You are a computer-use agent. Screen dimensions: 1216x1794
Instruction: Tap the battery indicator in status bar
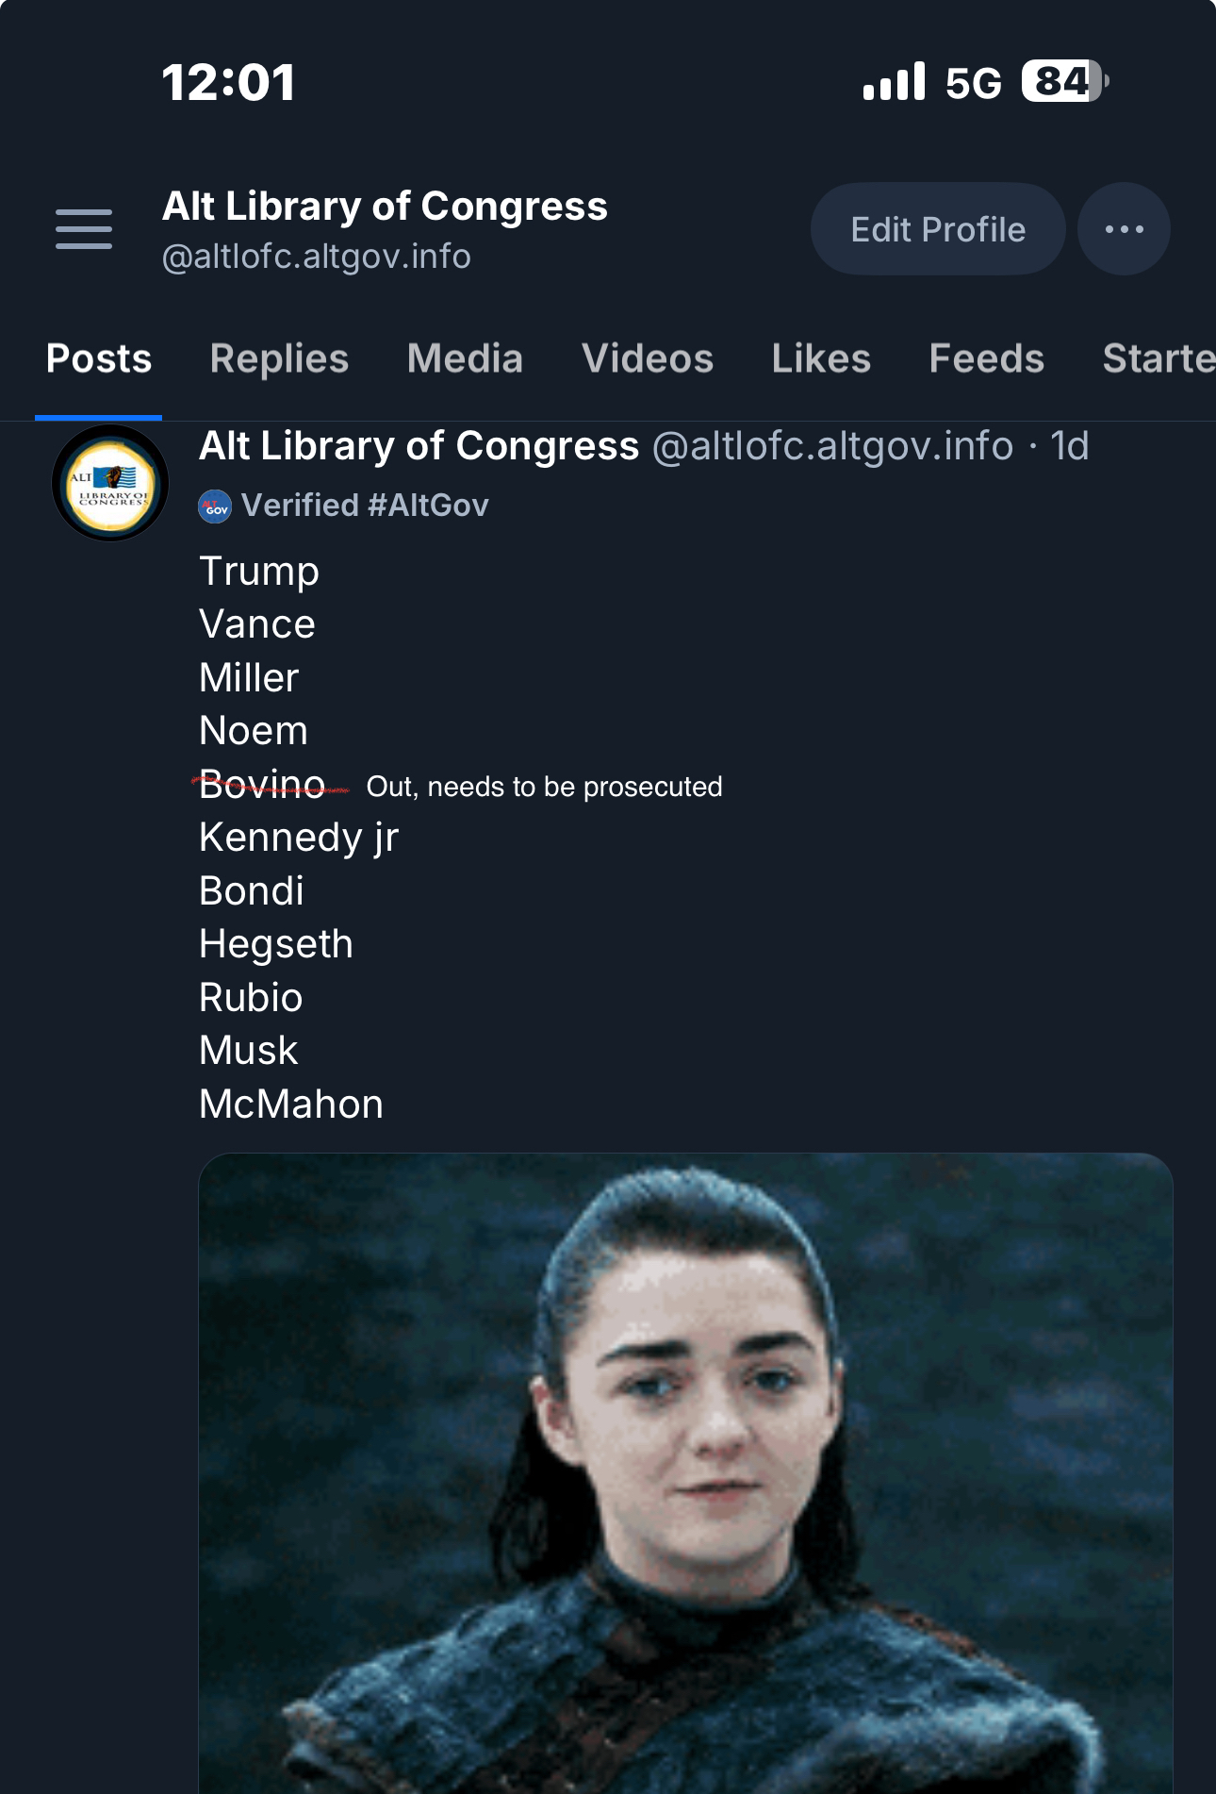(x=1064, y=82)
